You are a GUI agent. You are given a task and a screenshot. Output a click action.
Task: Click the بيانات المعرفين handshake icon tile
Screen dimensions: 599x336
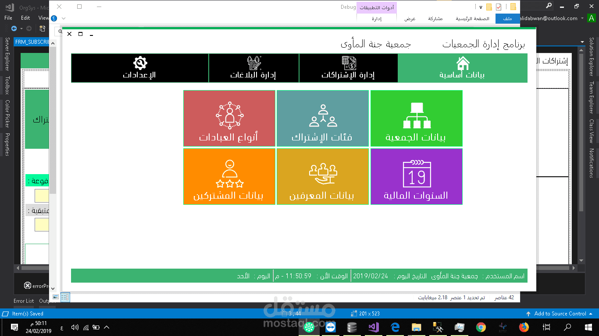pyautogui.click(x=323, y=176)
